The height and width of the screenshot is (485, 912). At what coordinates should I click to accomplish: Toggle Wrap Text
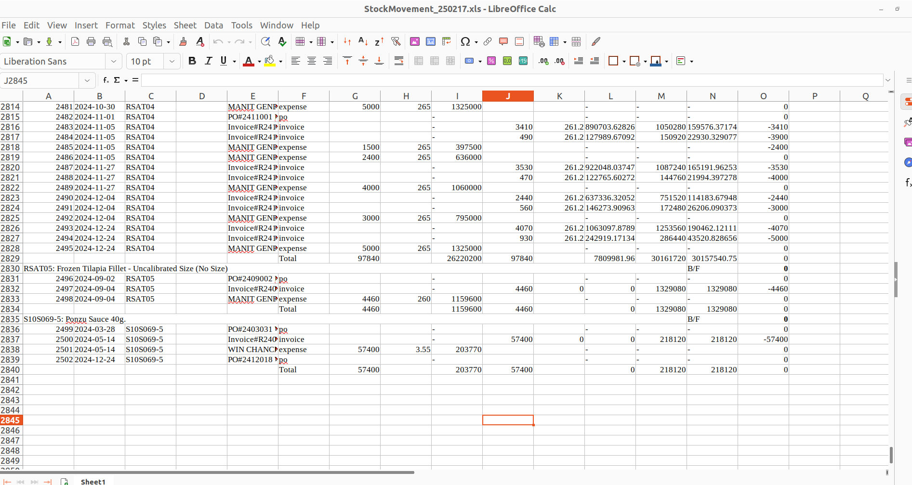[x=399, y=61]
